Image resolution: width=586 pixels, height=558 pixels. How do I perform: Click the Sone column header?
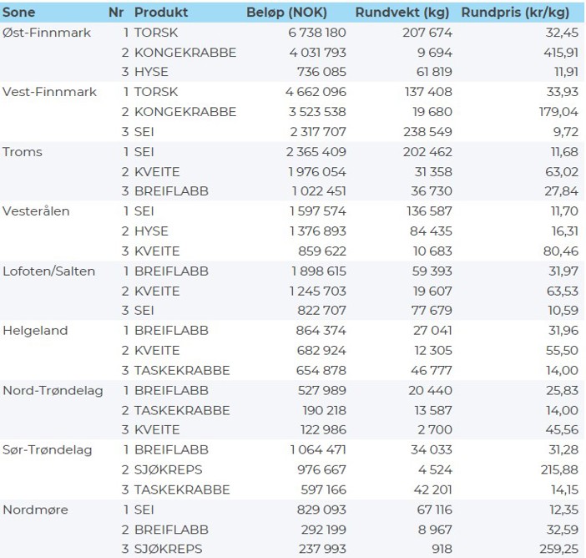pyautogui.click(x=20, y=13)
